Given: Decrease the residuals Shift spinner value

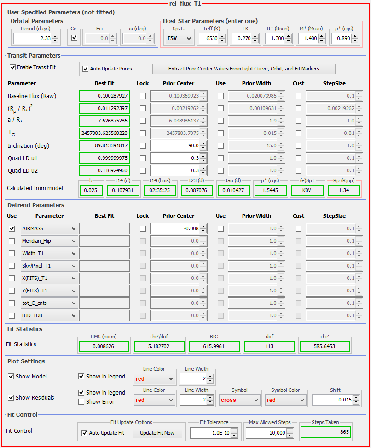Looking at the screenshot, I should click(x=356, y=402).
